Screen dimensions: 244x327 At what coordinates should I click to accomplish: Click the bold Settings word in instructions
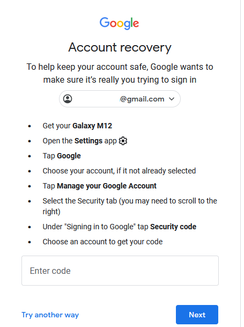point(88,141)
